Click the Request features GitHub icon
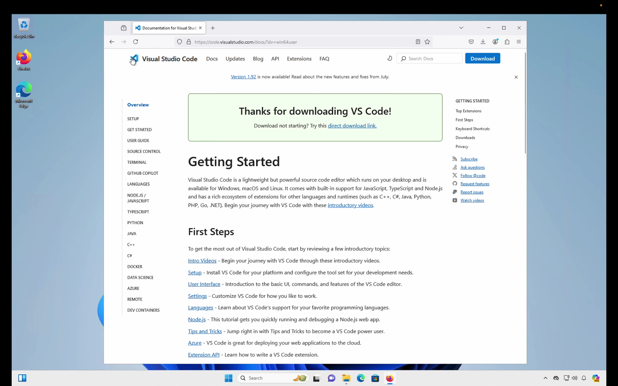618x386 pixels. tap(455, 184)
